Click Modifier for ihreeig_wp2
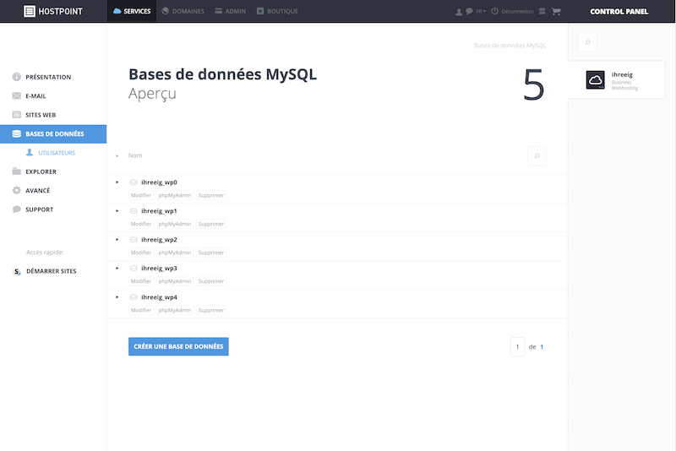 coord(141,253)
